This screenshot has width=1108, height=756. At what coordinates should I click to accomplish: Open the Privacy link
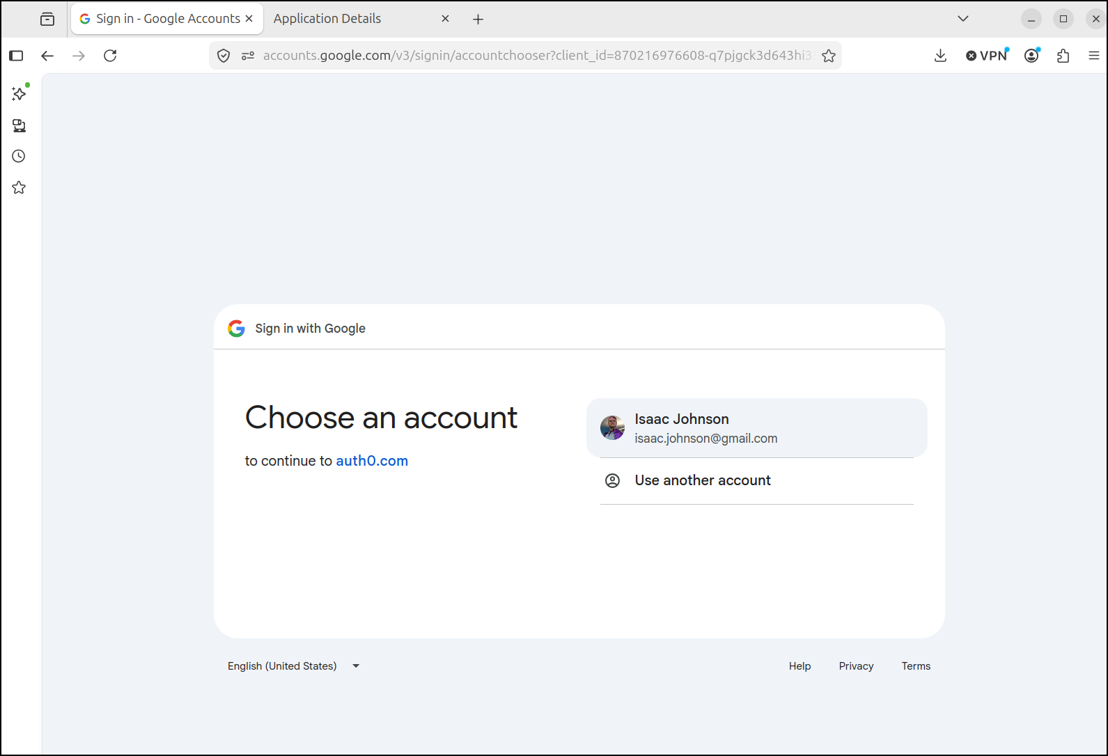(856, 666)
